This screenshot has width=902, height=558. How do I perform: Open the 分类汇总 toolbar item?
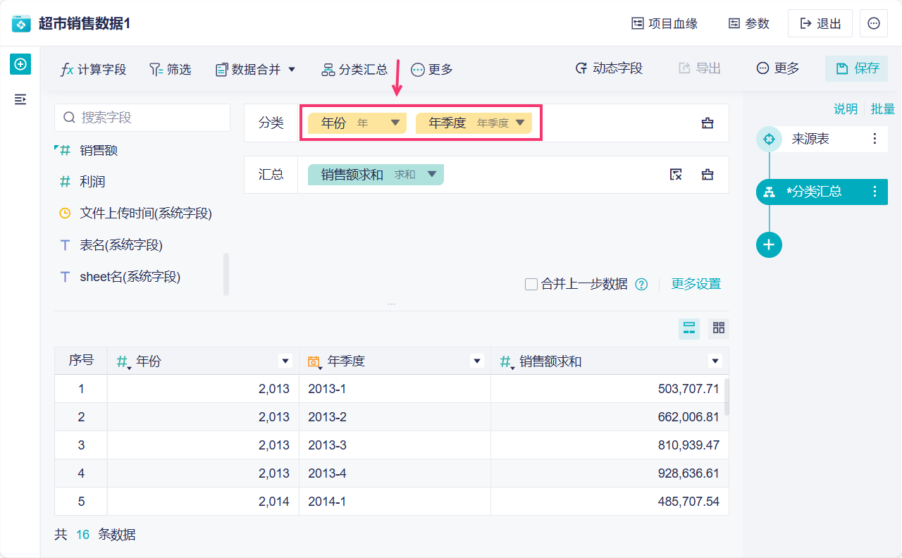[354, 69]
